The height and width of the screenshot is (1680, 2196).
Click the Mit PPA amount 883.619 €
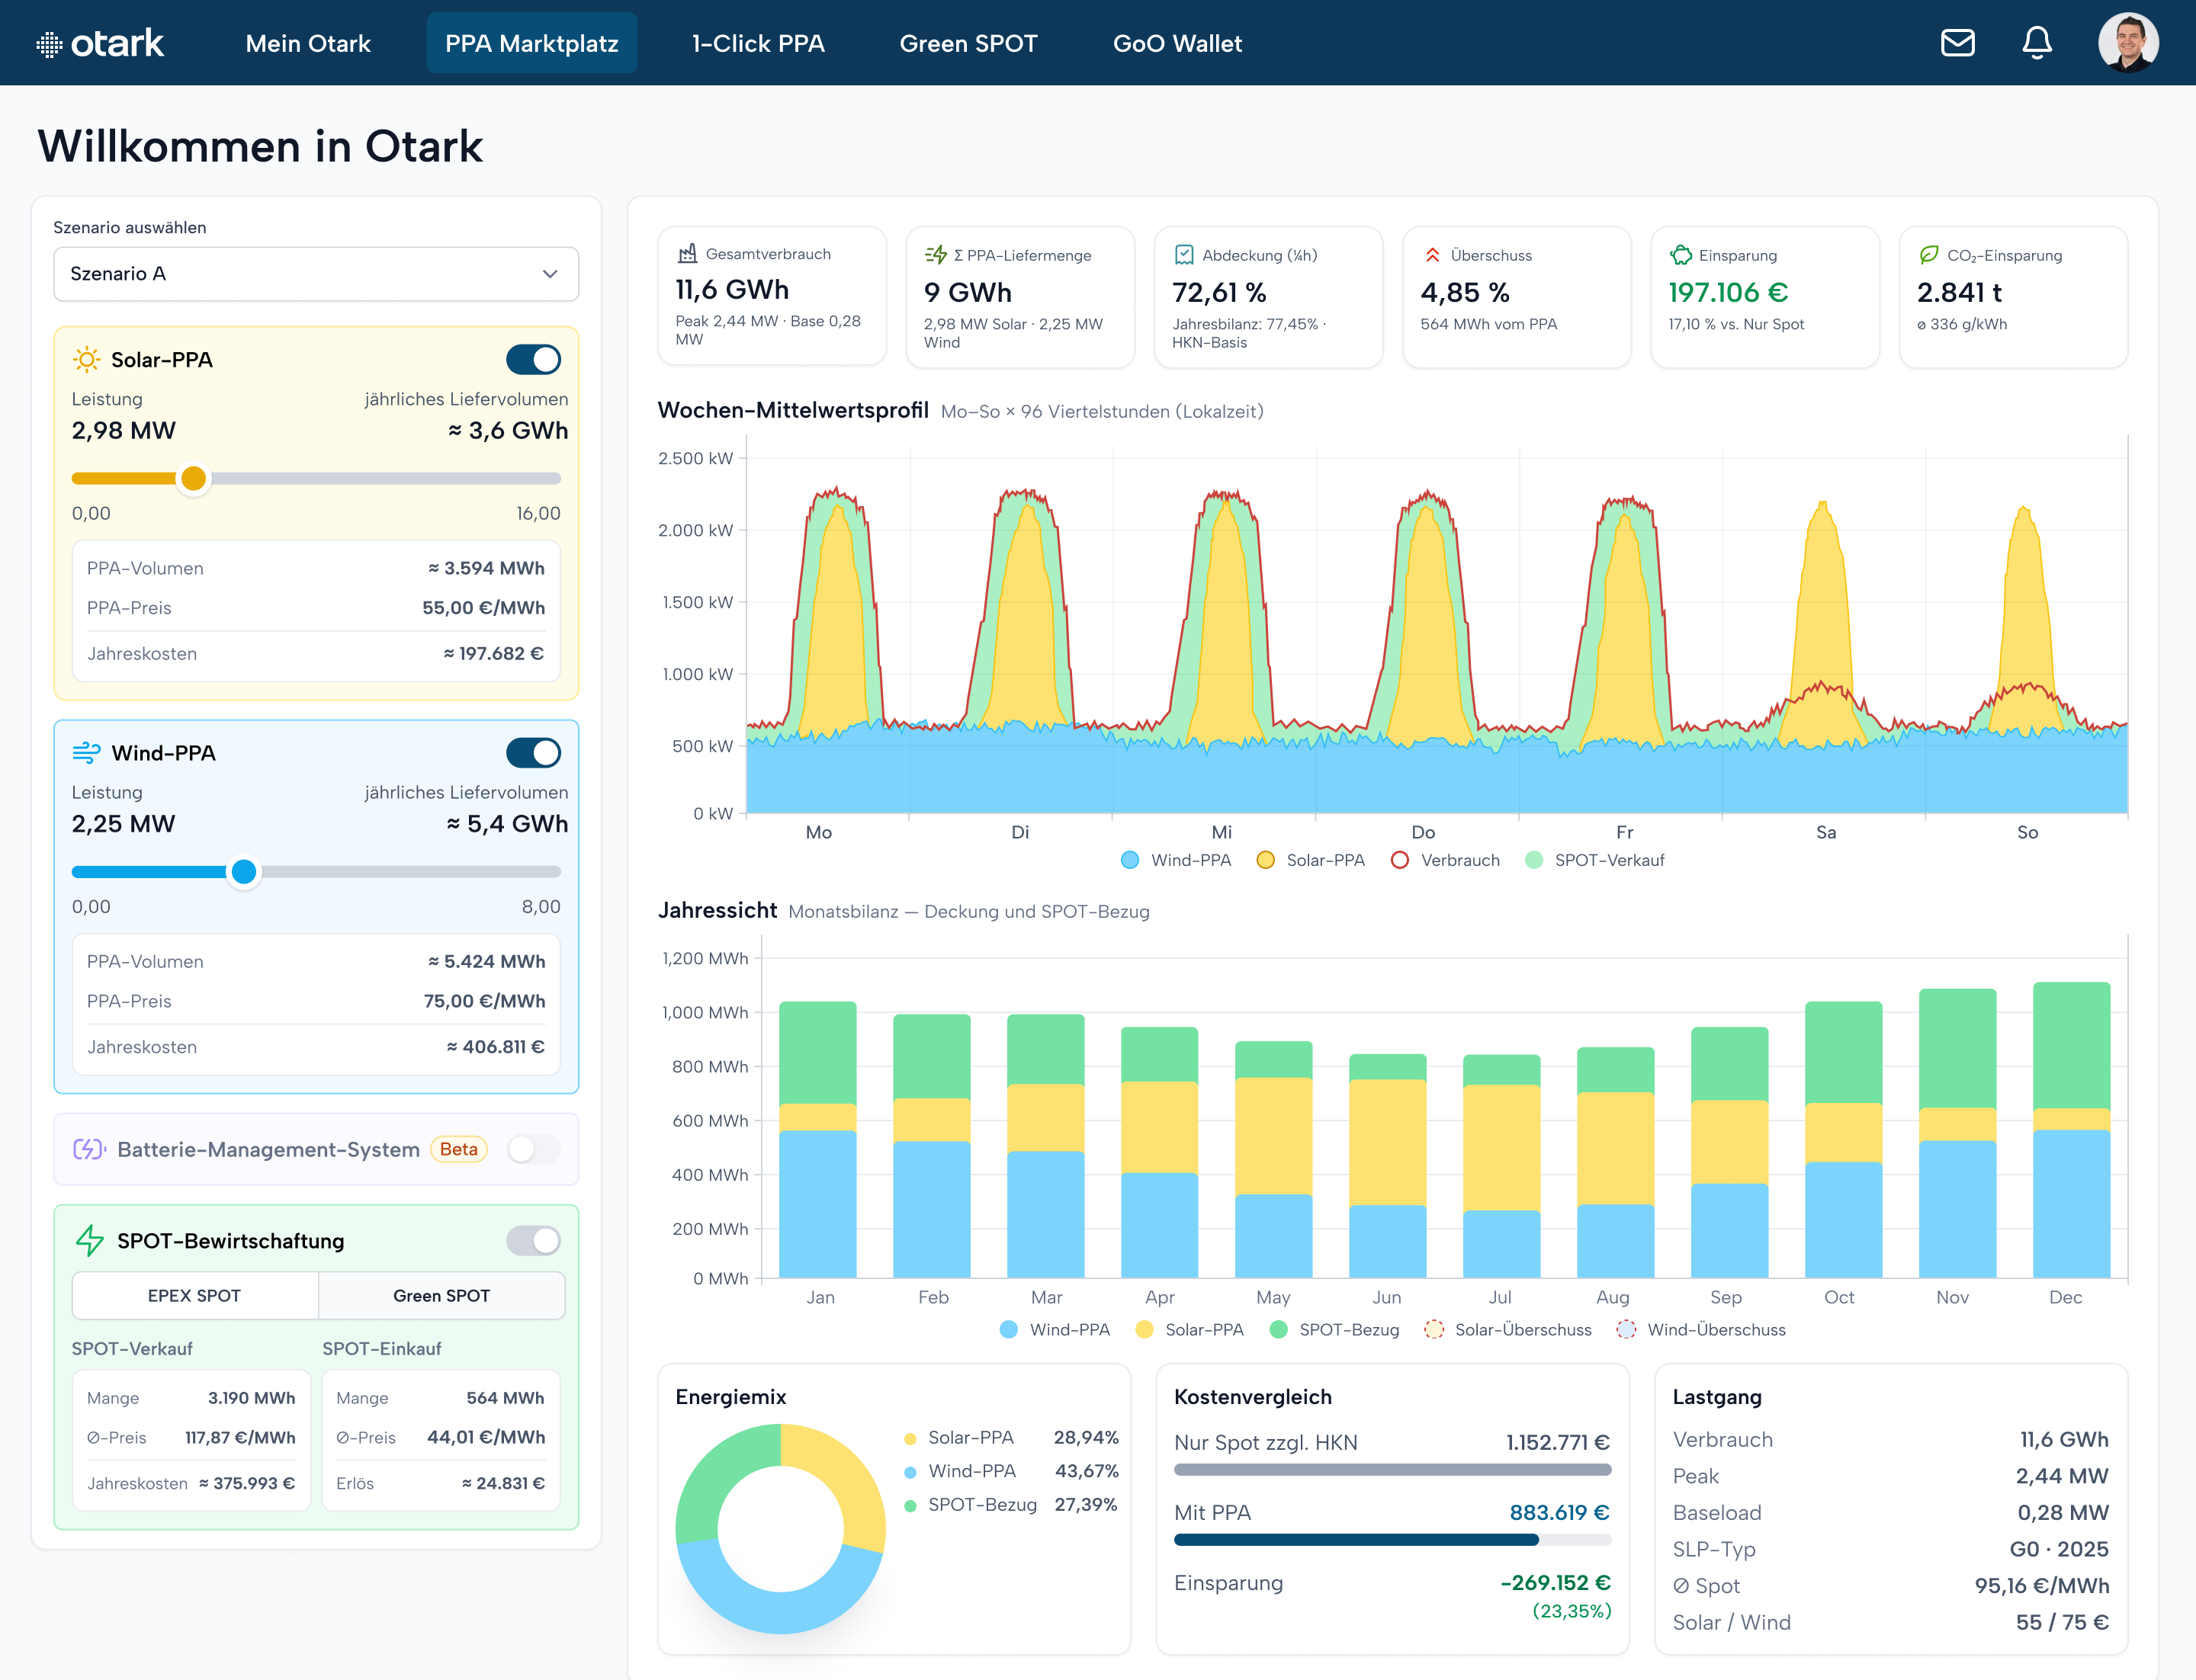pos(1559,1513)
